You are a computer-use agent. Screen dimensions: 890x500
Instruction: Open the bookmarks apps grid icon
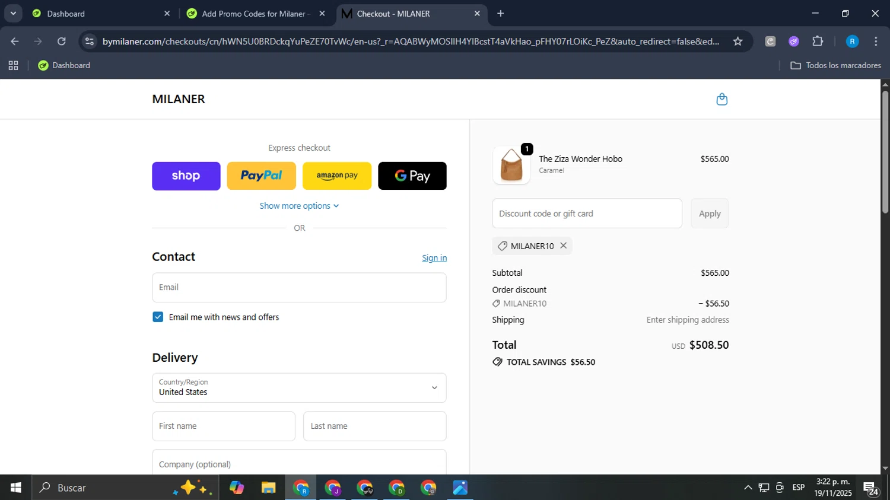(x=13, y=65)
